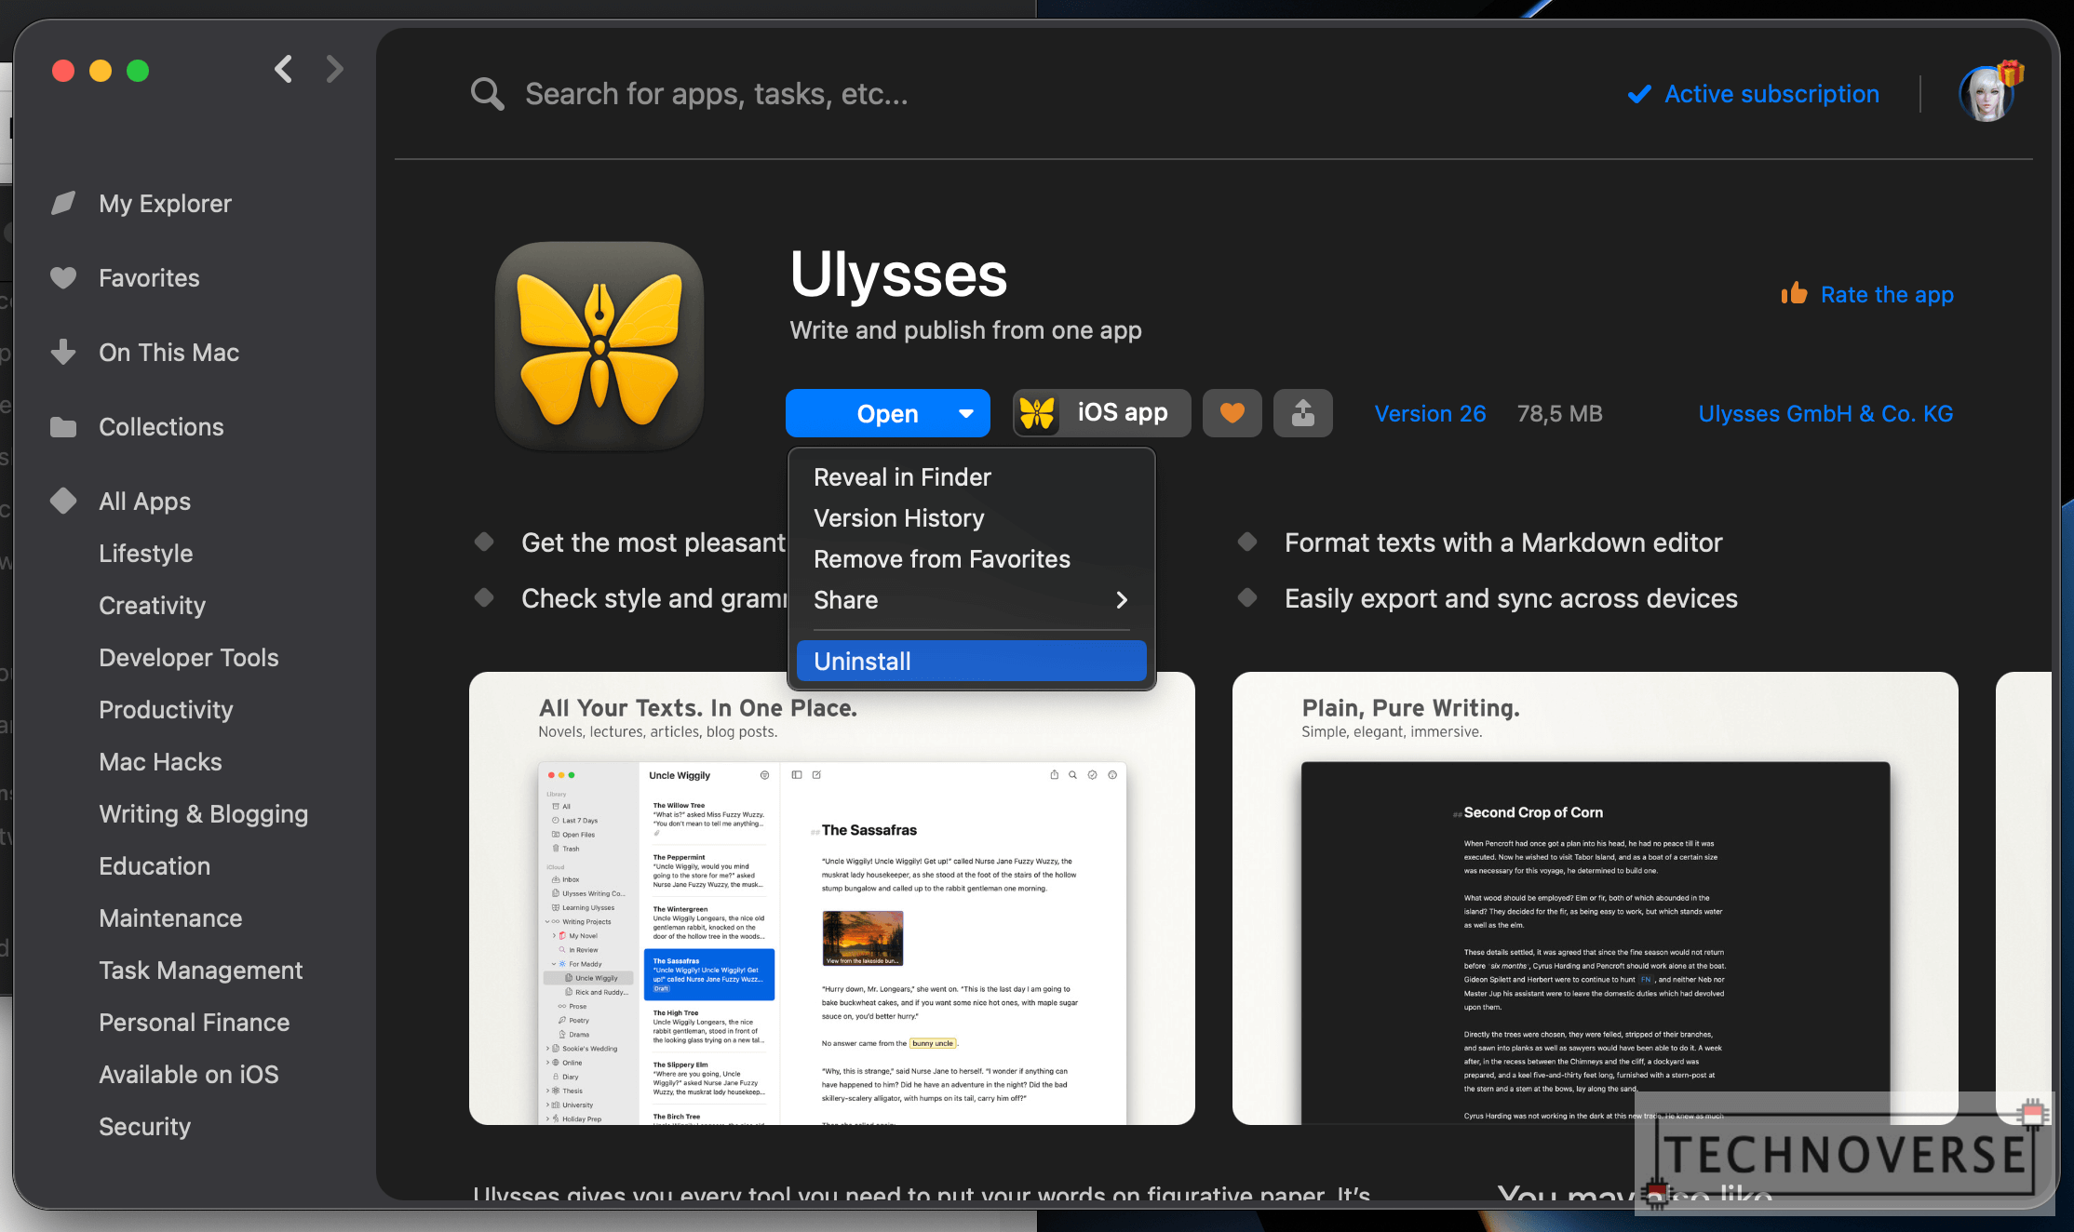The width and height of the screenshot is (2074, 1232).
Task: Click the search magnifier icon
Action: 487,94
